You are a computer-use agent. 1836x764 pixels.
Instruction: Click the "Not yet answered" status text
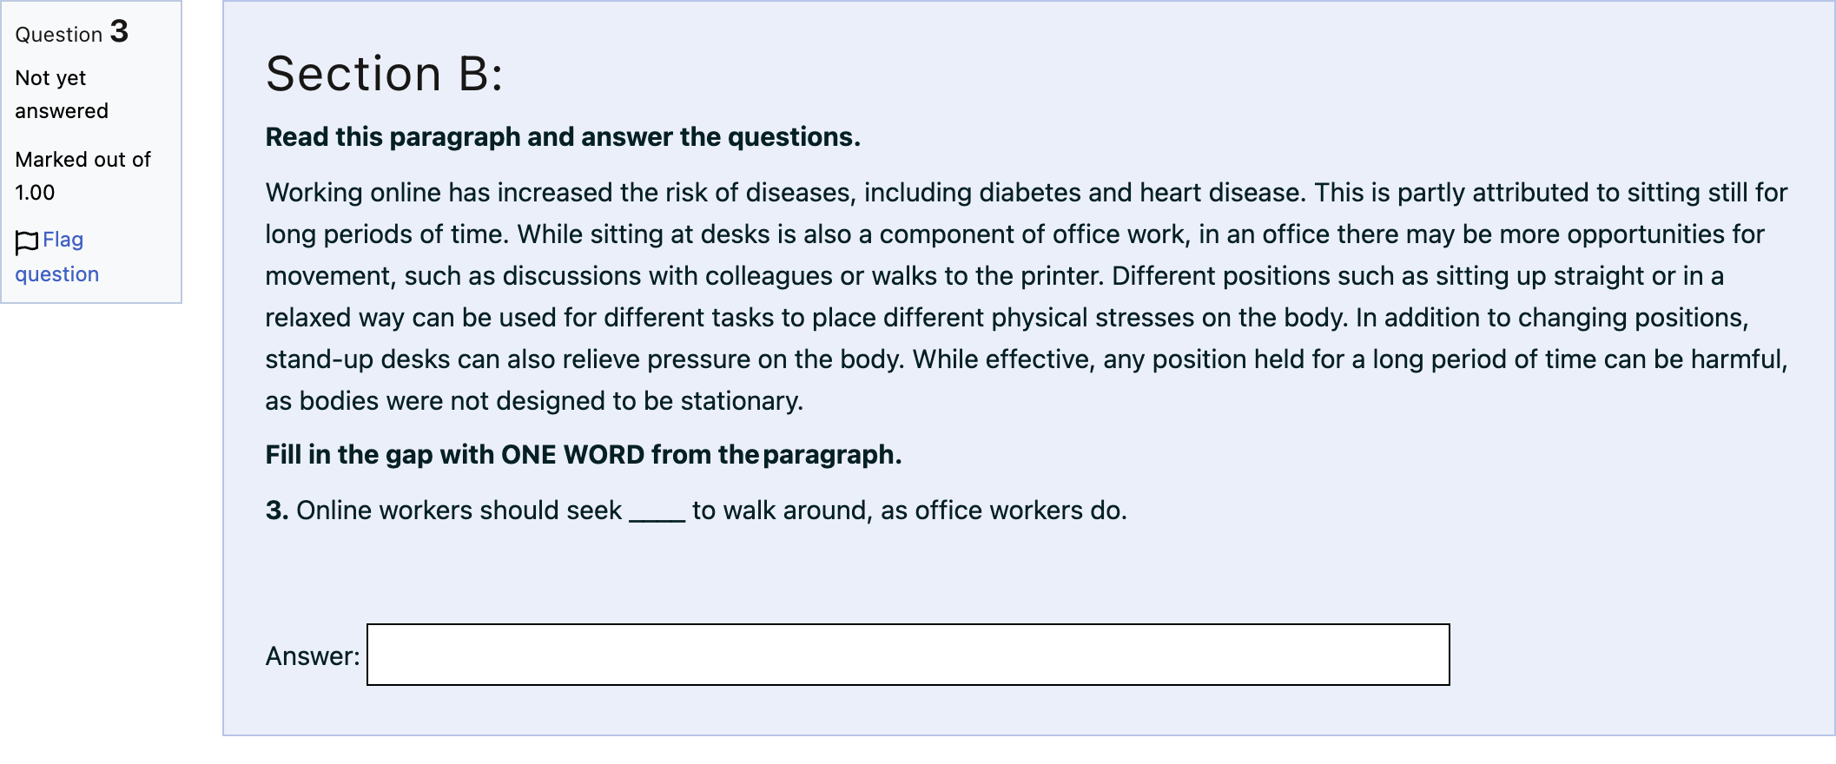[62, 95]
